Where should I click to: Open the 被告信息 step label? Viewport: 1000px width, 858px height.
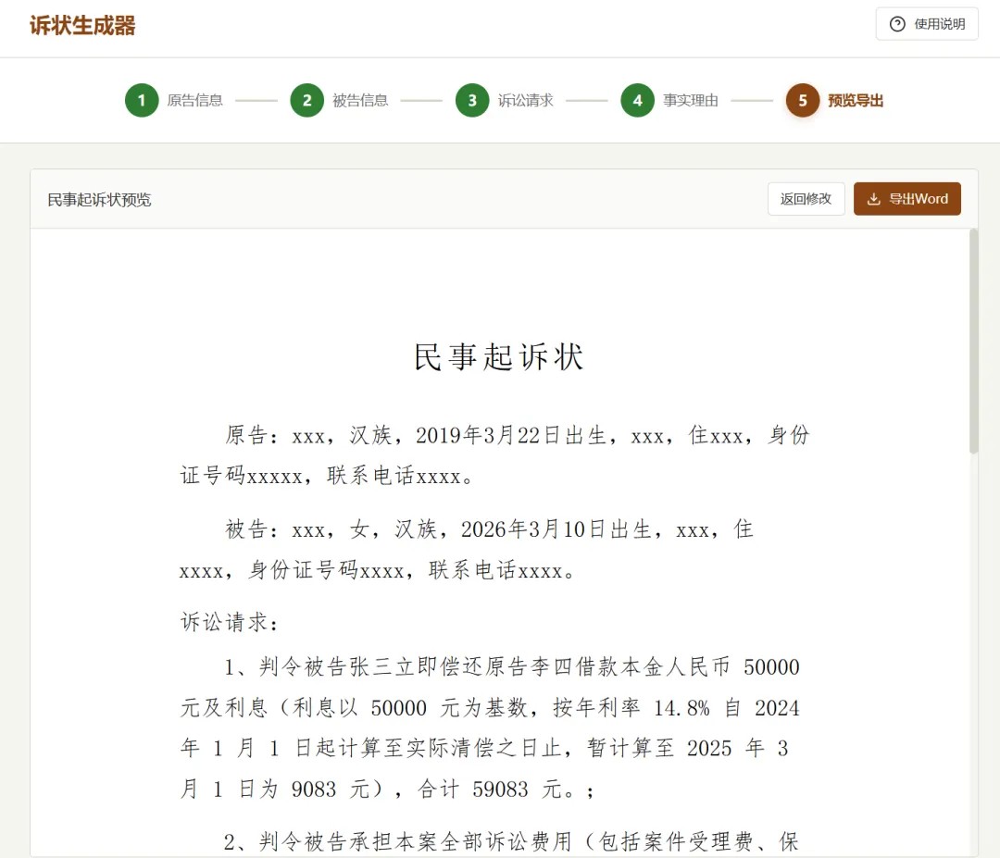tap(359, 100)
